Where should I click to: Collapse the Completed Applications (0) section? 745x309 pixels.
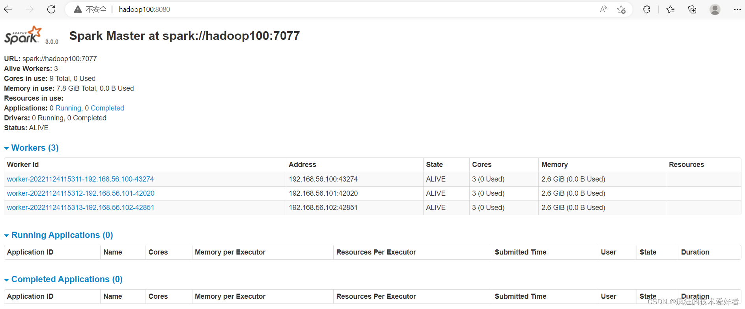tap(63, 279)
